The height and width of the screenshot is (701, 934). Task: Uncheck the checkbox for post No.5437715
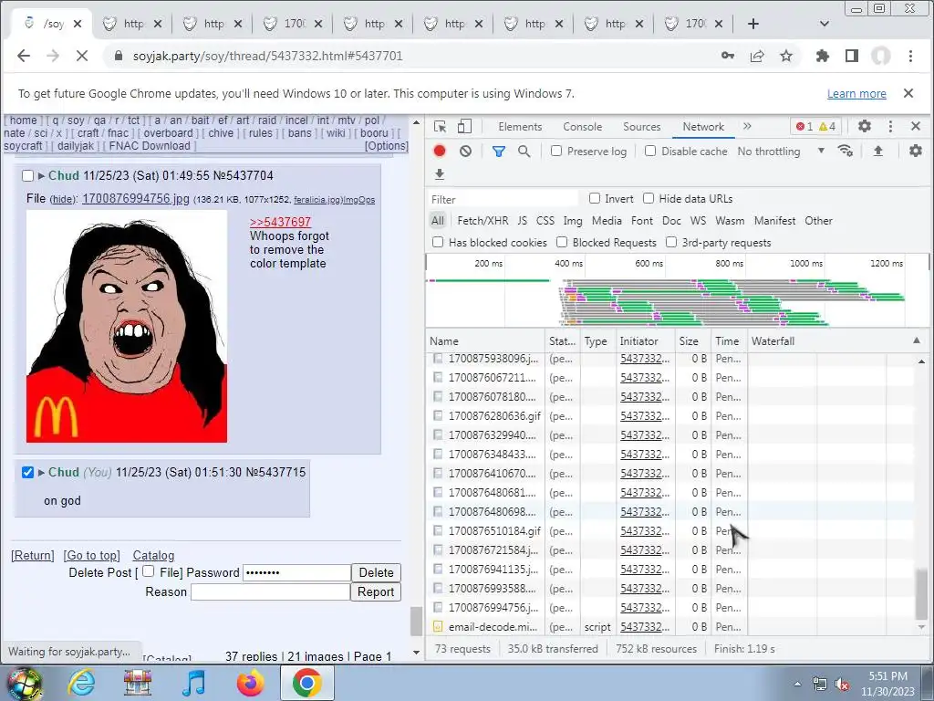click(27, 472)
